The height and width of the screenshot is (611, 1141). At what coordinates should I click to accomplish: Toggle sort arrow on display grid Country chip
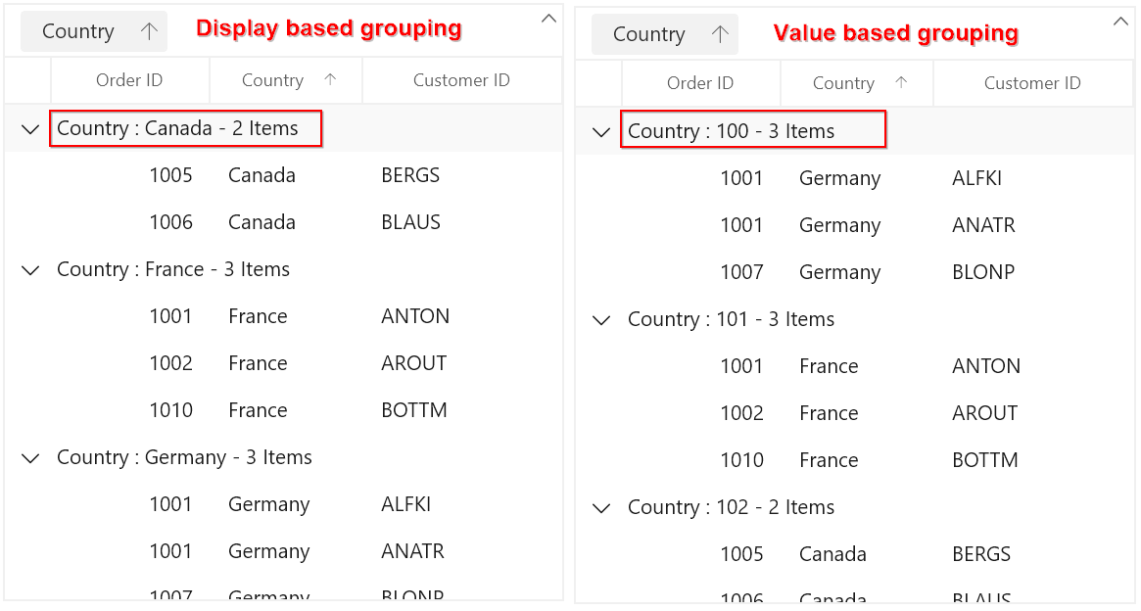click(x=149, y=31)
